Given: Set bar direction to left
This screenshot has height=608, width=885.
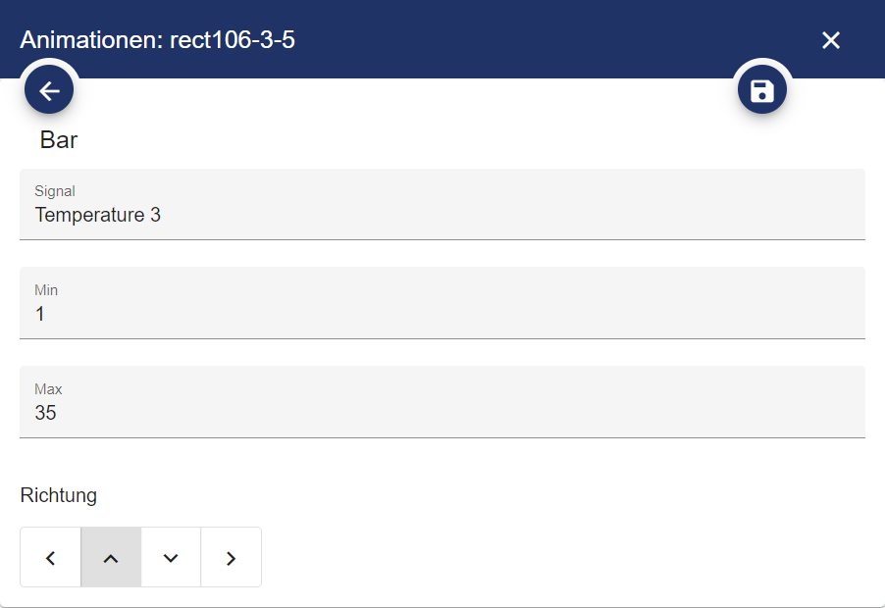Looking at the screenshot, I should pyautogui.click(x=51, y=558).
